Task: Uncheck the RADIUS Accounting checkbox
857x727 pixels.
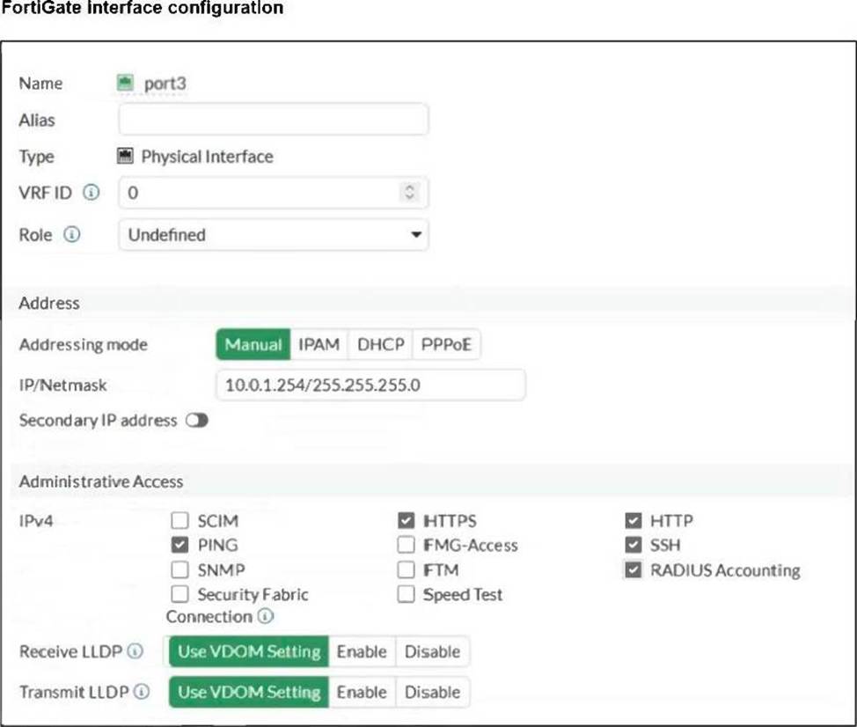Action: click(633, 570)
